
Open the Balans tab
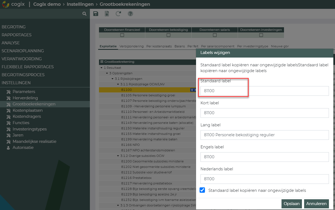point(179,47)
